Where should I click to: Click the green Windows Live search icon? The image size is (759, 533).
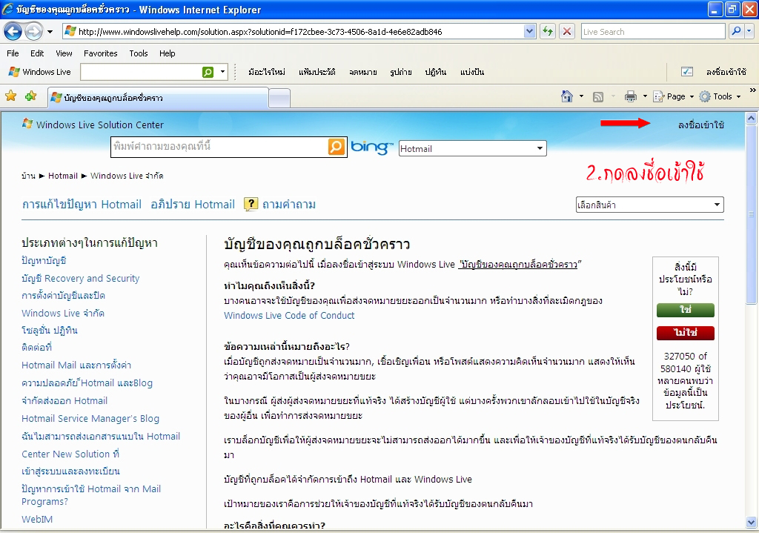[208, 72]
